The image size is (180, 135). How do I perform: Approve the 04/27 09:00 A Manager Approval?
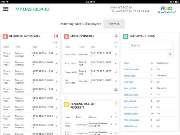click(x=57, y=108)
